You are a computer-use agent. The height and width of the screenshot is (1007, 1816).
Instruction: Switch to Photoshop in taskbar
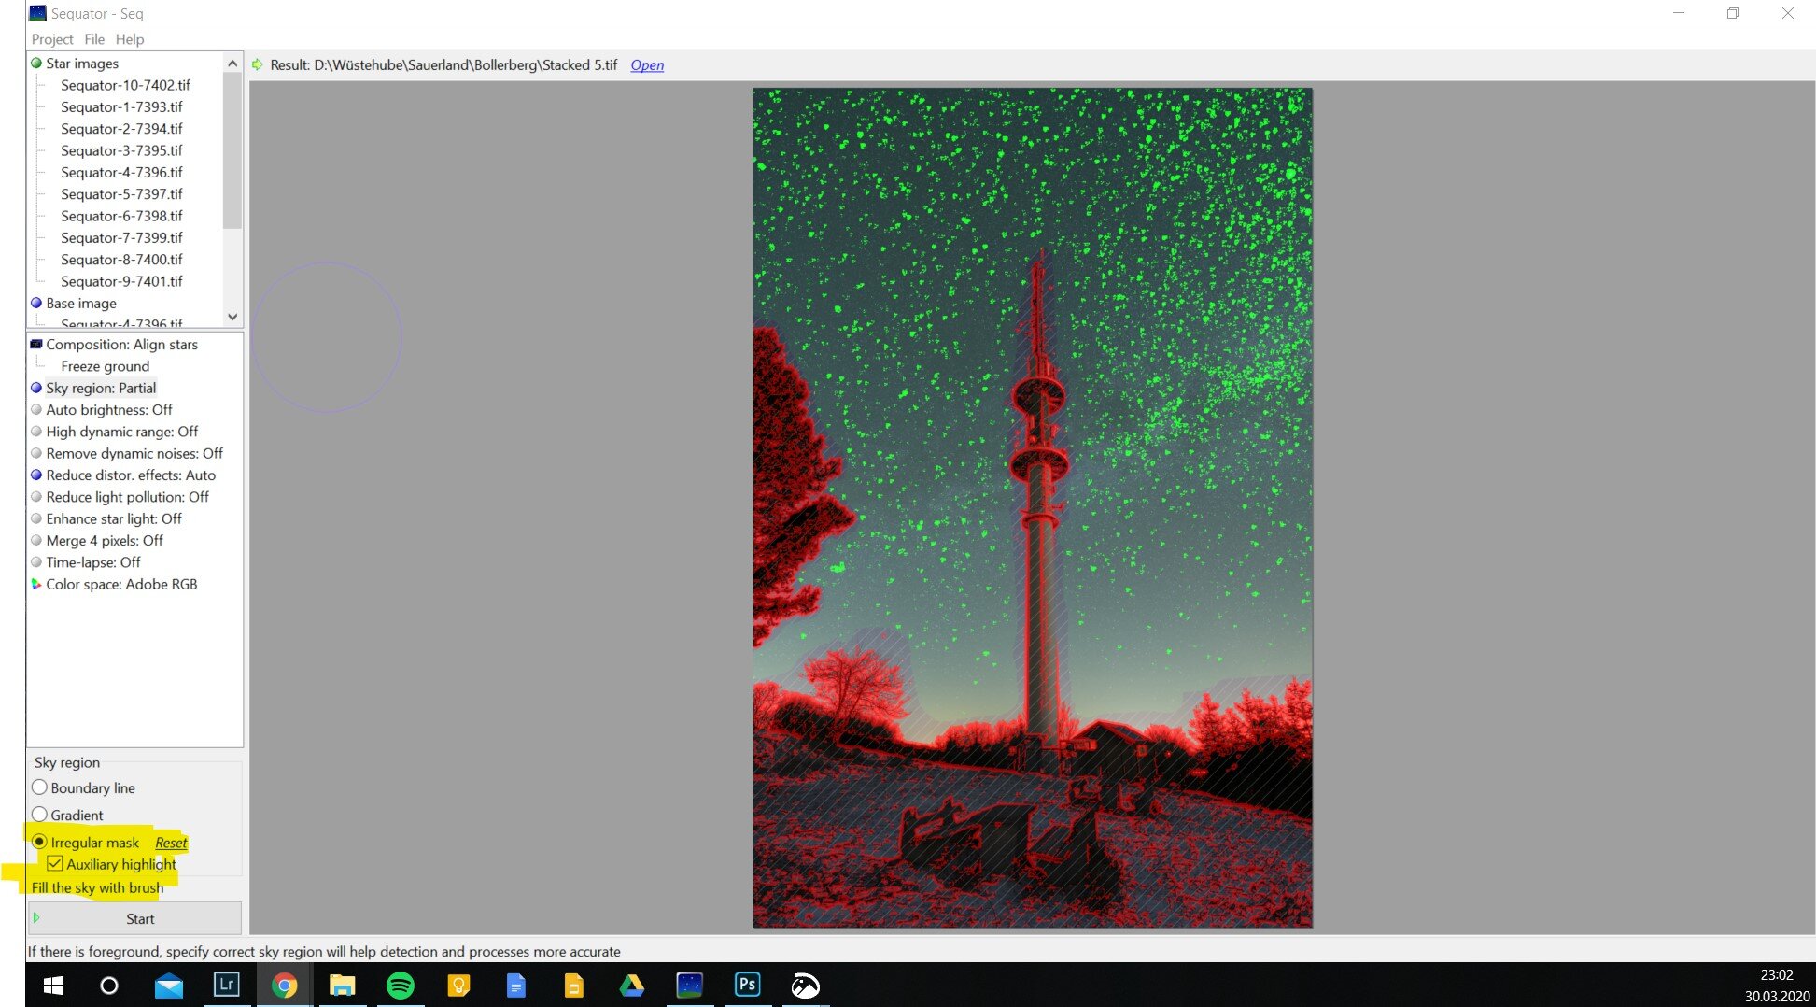pos(748,986)
